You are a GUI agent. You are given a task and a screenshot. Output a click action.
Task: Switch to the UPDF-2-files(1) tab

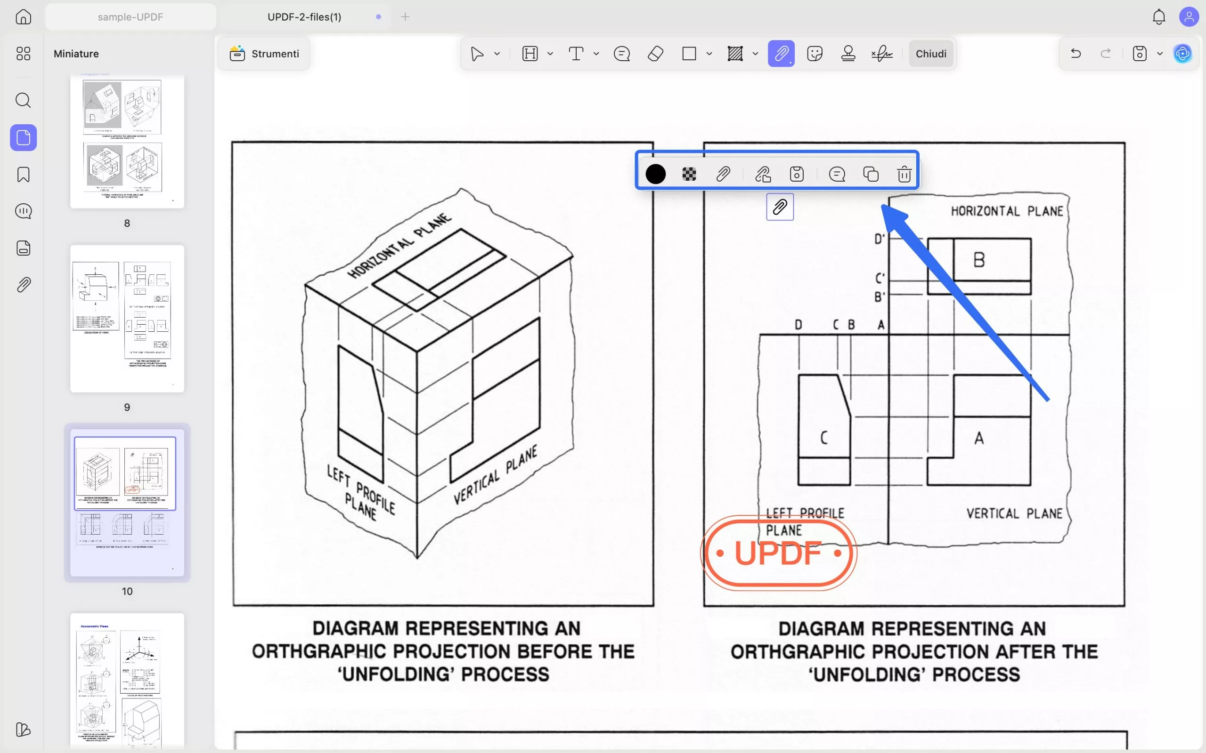coord(304,17)
